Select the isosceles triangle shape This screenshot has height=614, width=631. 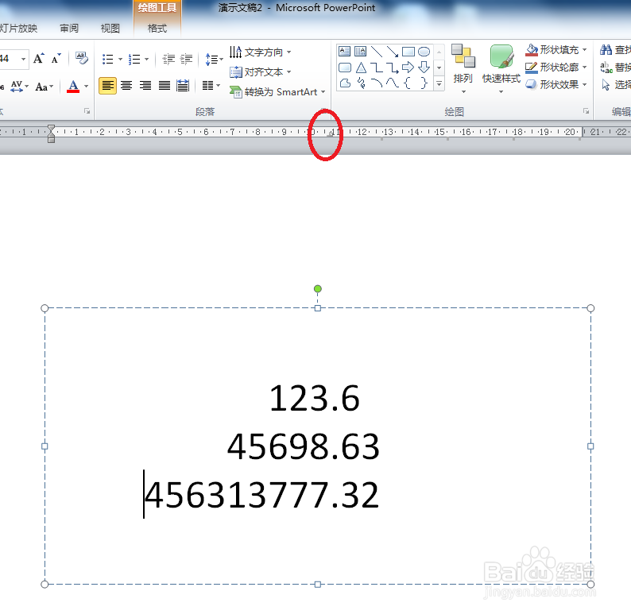[361, 68]
